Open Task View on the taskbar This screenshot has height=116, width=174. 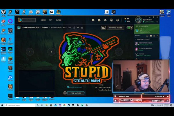(42, 105)
